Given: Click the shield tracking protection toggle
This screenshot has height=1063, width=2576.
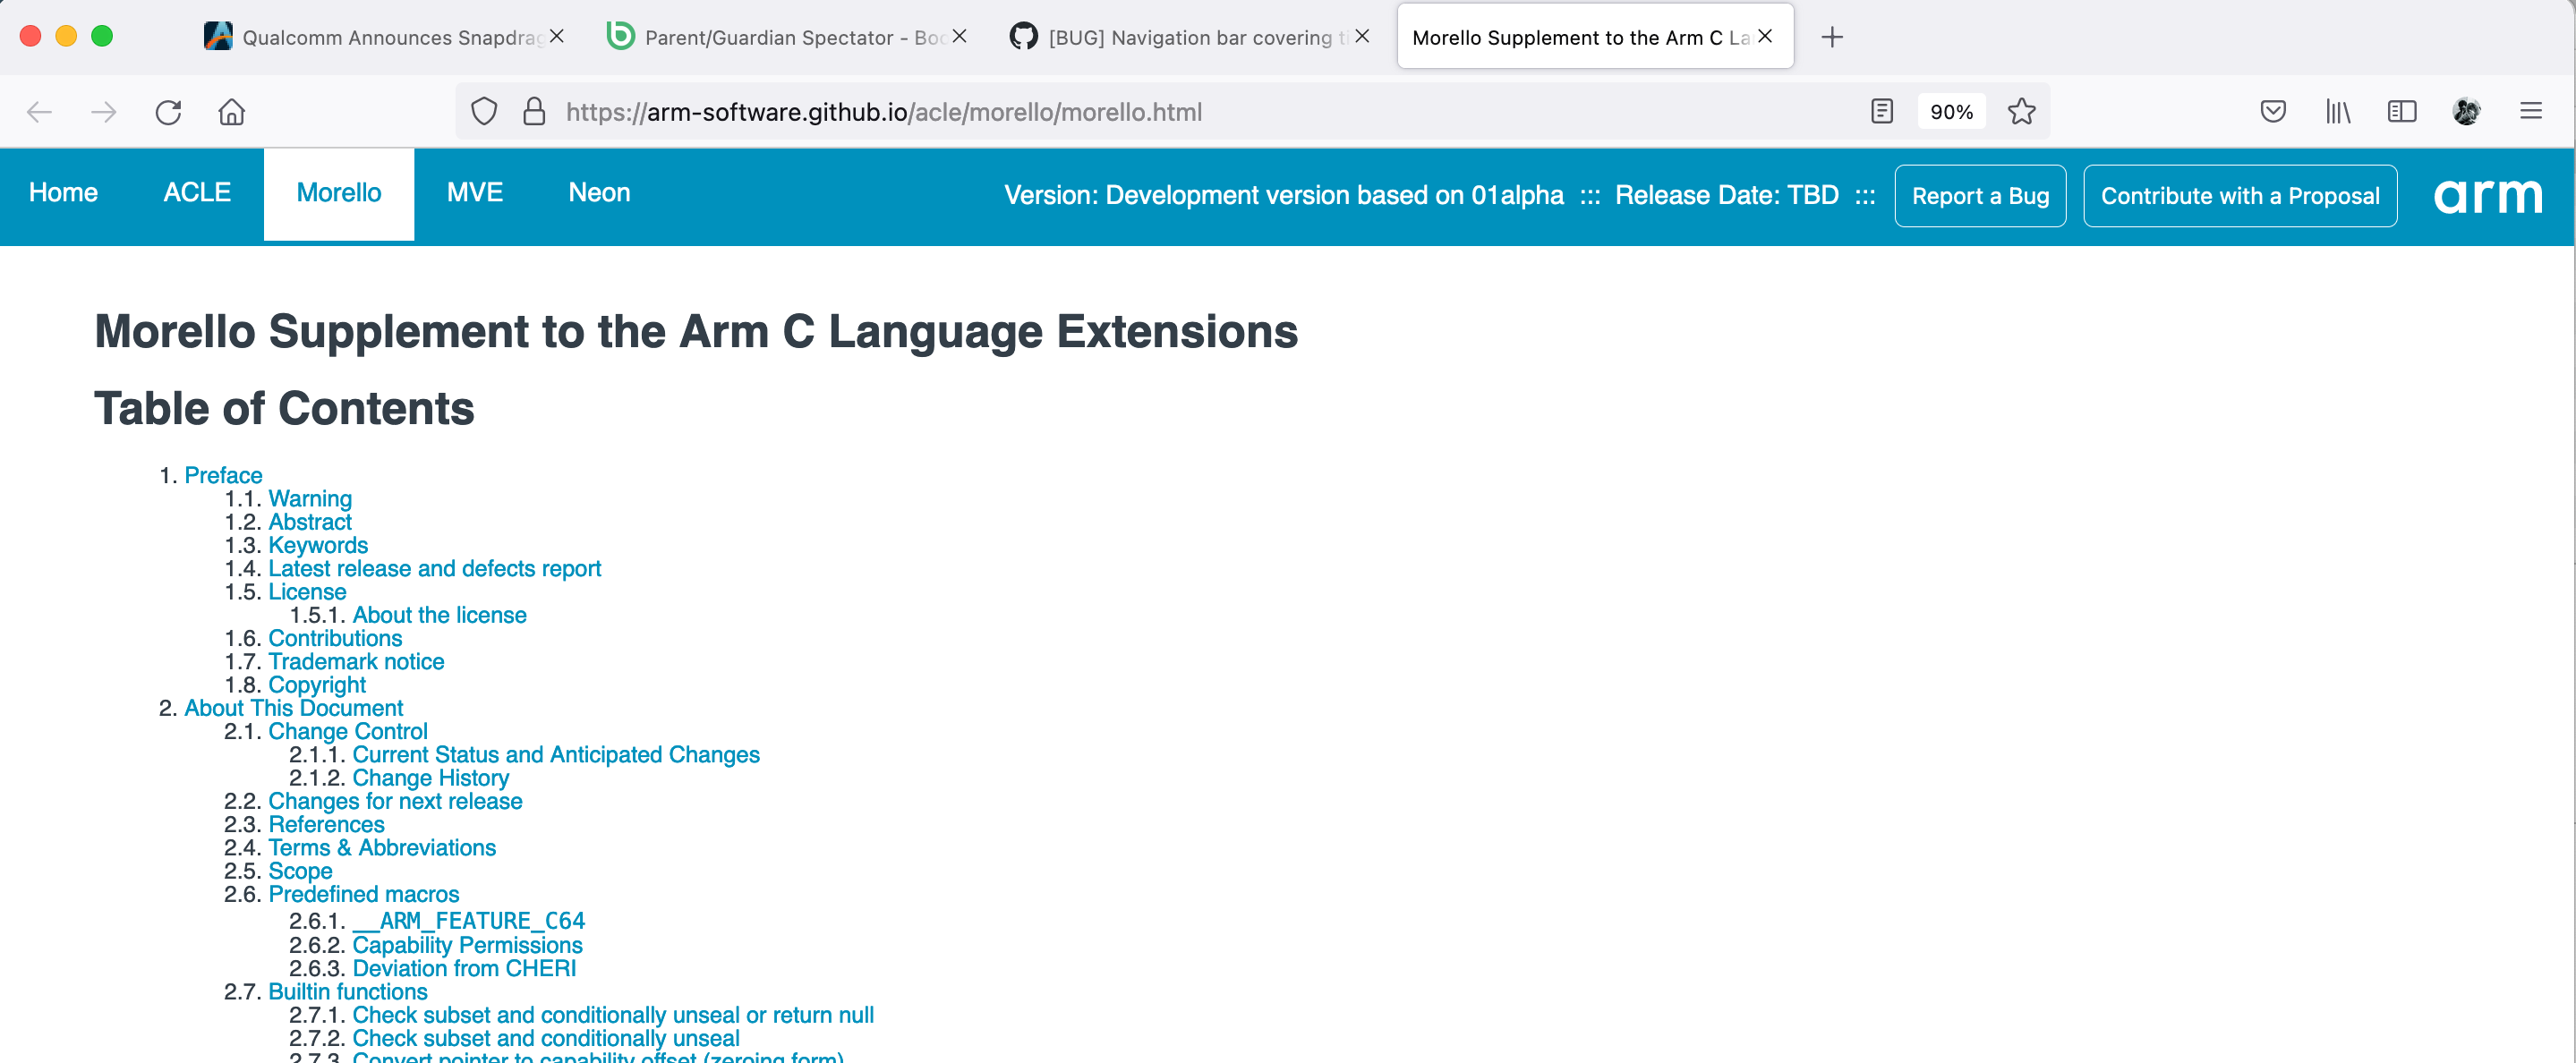Looking at the screenshot, I should tap(484, 111).
